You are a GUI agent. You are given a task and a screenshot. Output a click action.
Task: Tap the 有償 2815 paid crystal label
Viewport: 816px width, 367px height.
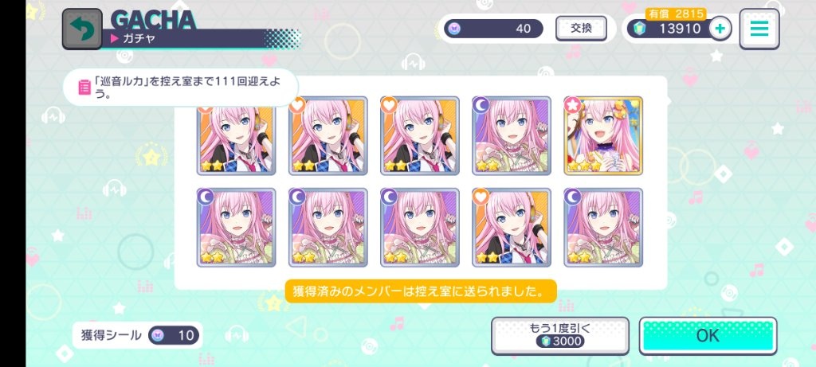pos(676,14)
